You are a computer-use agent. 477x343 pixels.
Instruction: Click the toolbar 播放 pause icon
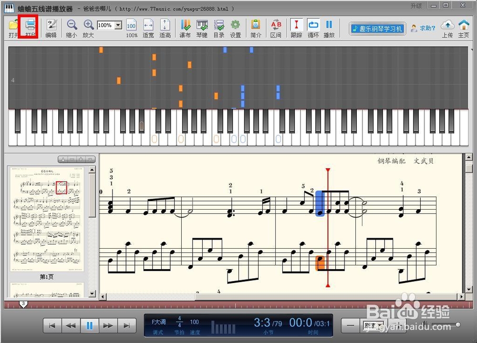pos(329,28)
